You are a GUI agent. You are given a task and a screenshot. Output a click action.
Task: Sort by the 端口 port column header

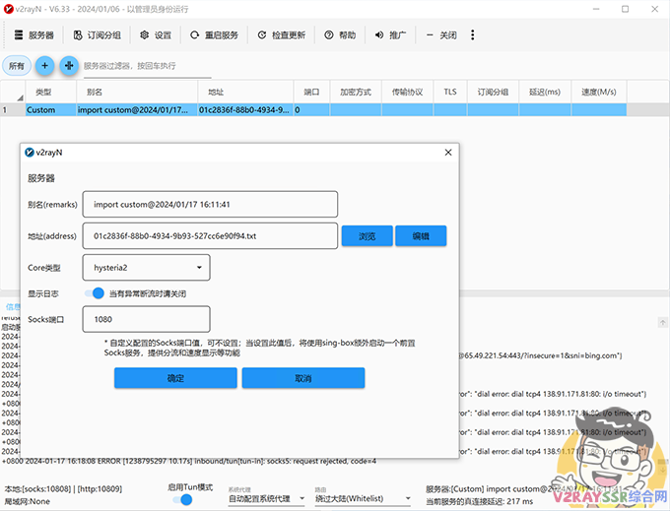pyautogui.click(x=311, y=92)
